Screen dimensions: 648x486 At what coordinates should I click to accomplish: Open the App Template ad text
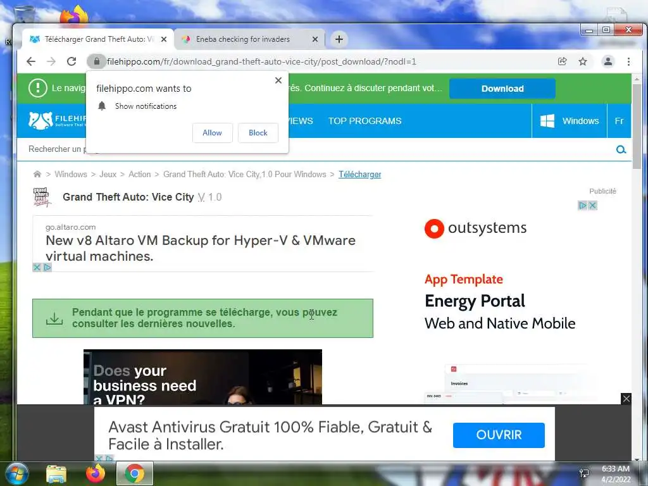coord(464,279)
